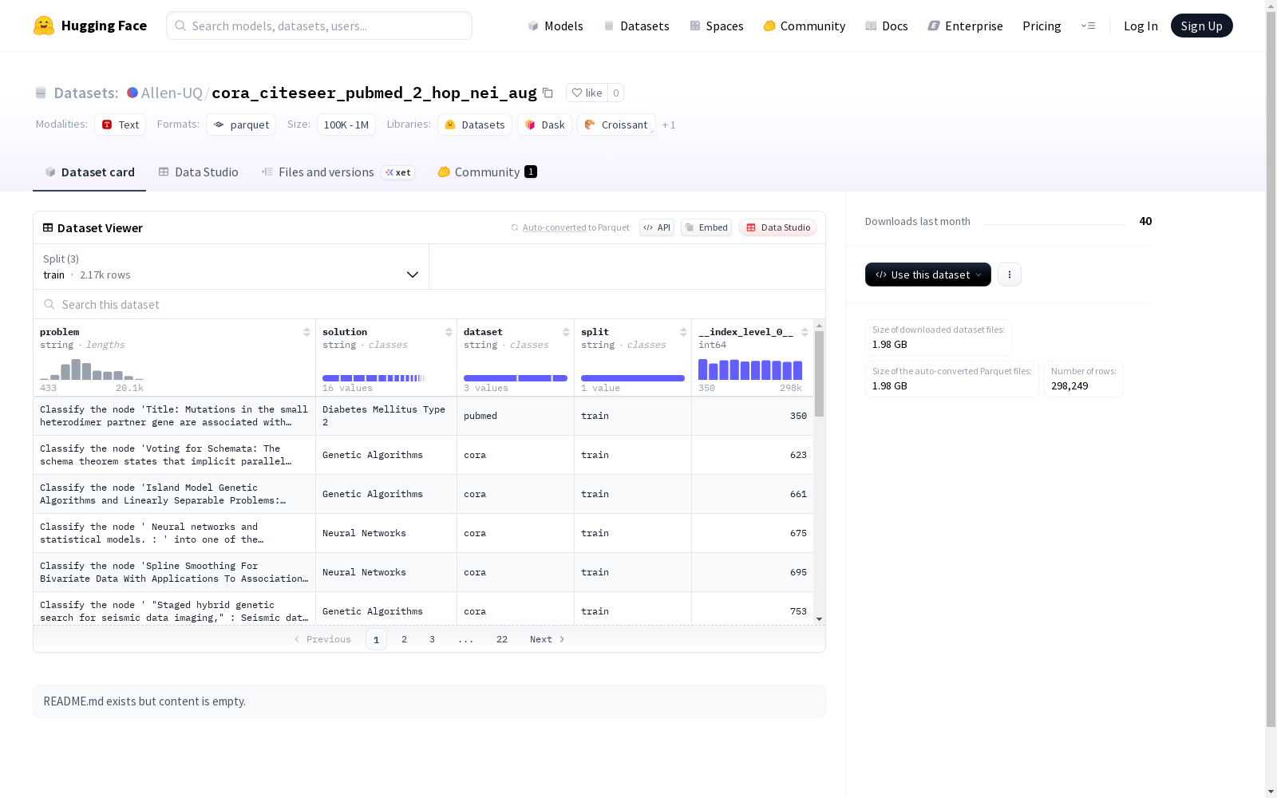Open the Datasets nav item
Viewport: 1277px width, 798px height.
tap(637, 26)
